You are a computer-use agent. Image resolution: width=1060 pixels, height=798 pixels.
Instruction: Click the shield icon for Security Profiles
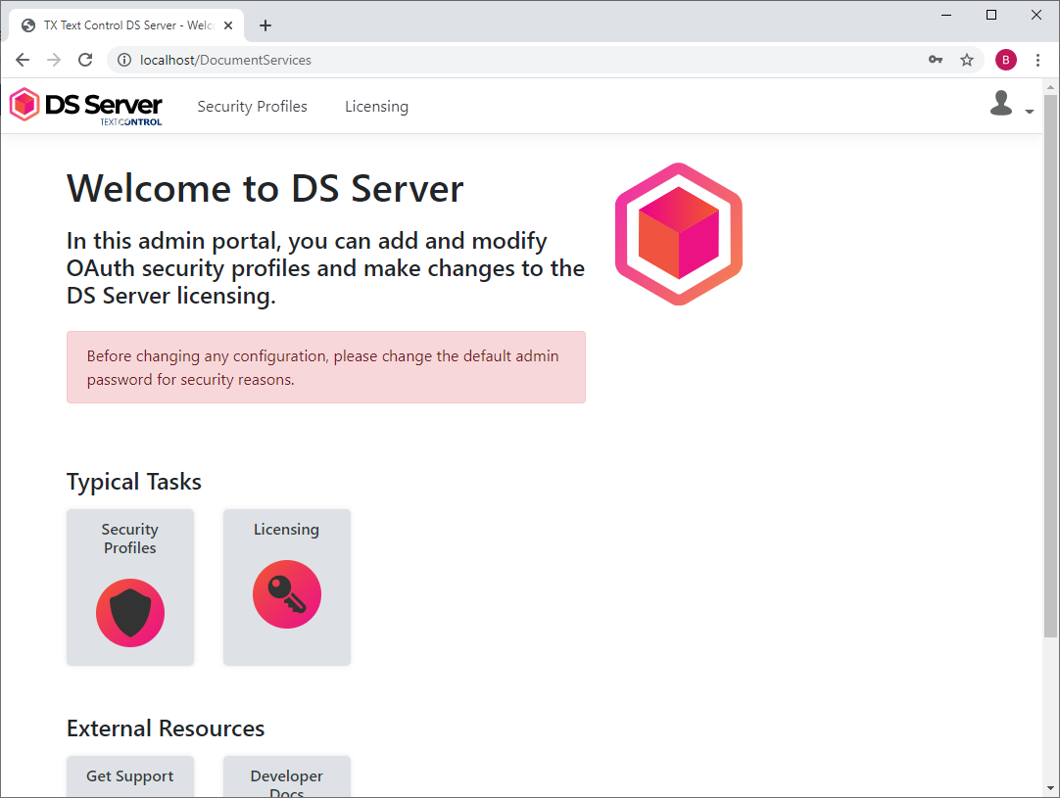130,613
